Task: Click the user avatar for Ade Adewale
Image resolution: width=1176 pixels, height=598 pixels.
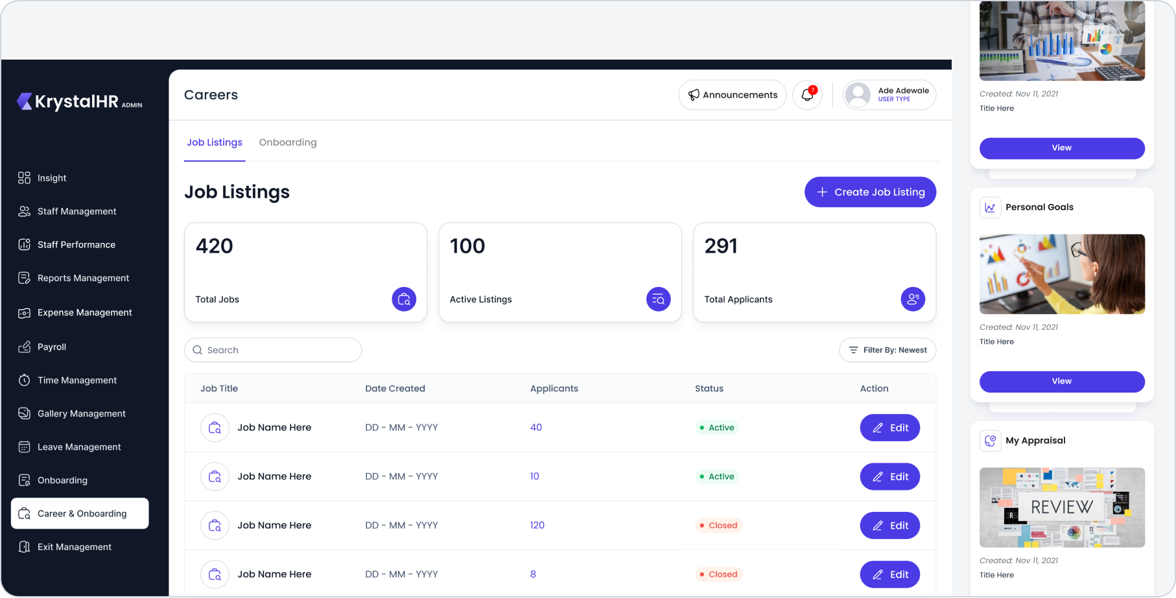Action: tap(858, 95)
